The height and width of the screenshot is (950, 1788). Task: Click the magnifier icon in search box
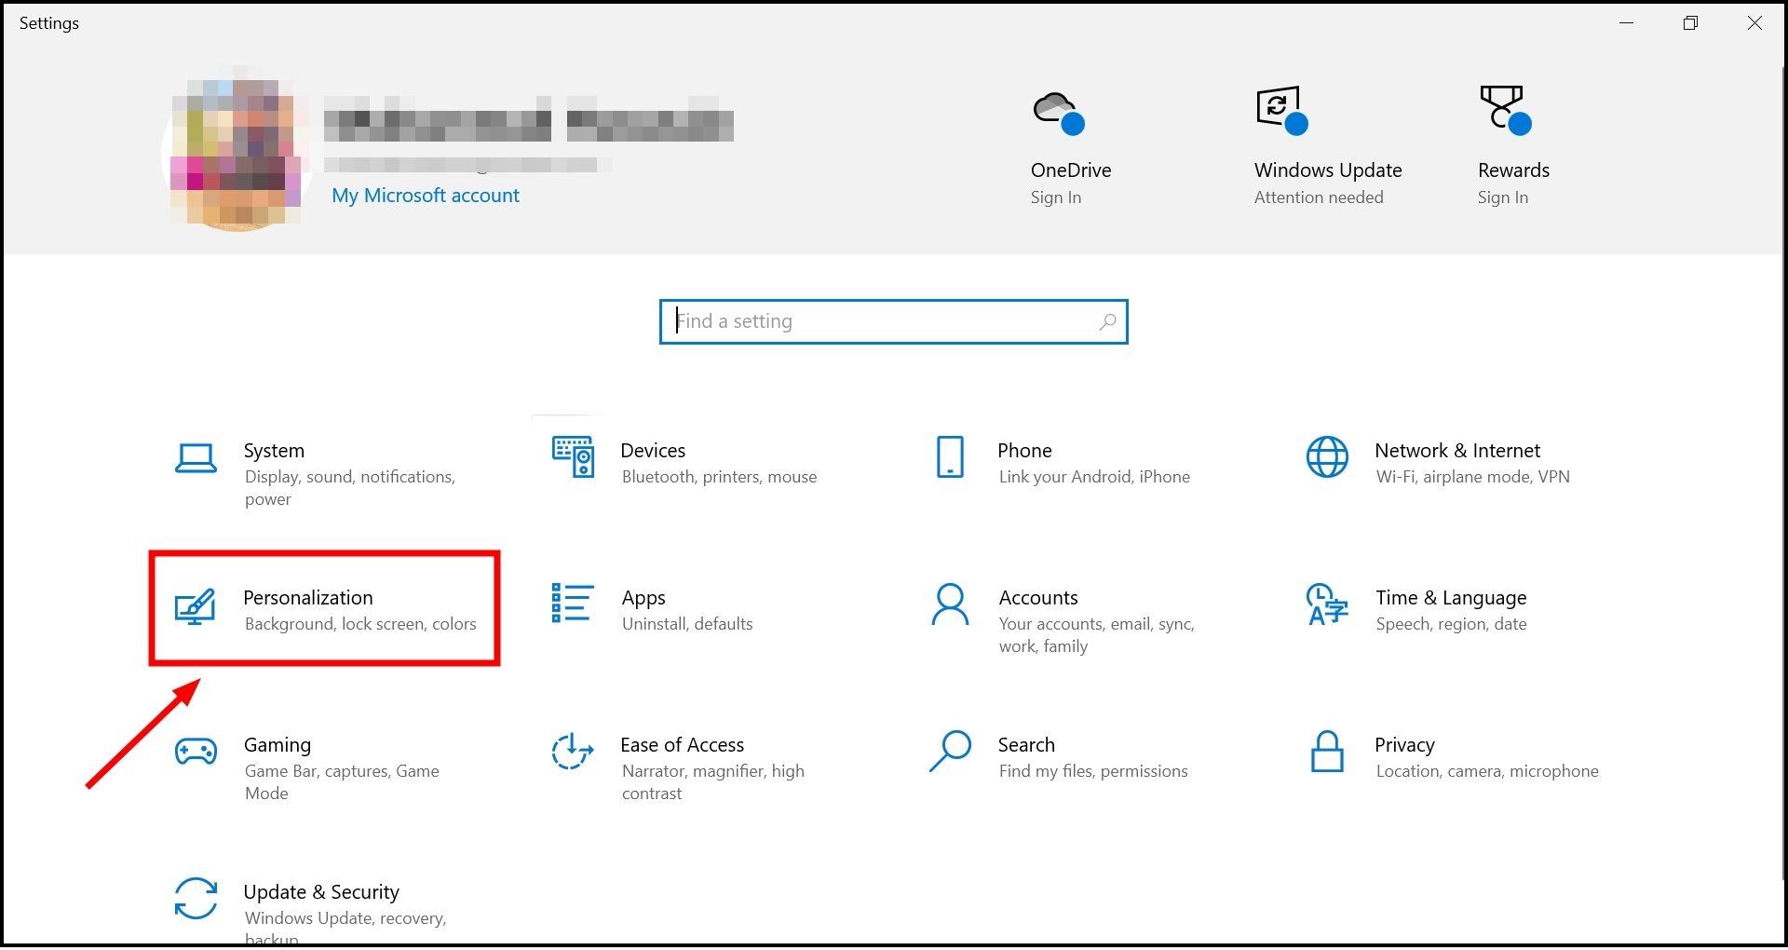(1107, 321)
